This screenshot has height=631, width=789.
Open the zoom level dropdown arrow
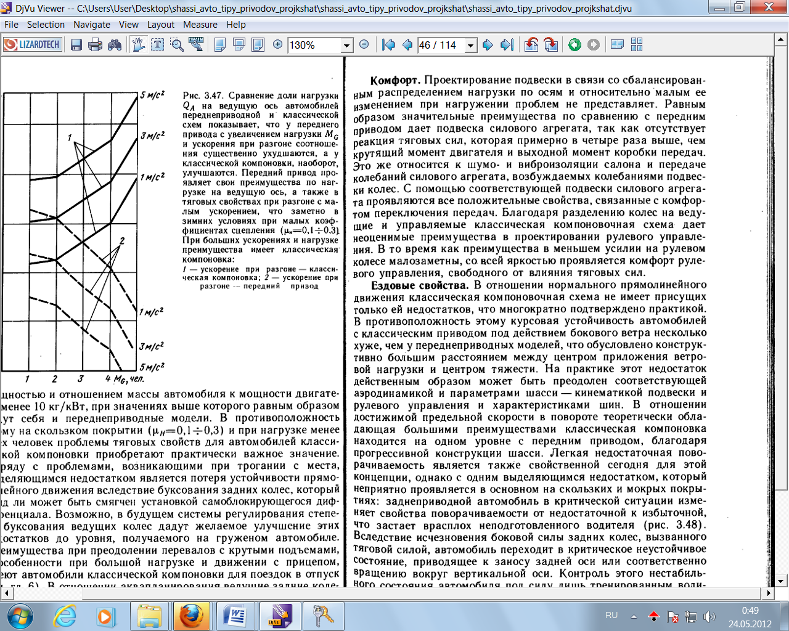pos(346,46)
